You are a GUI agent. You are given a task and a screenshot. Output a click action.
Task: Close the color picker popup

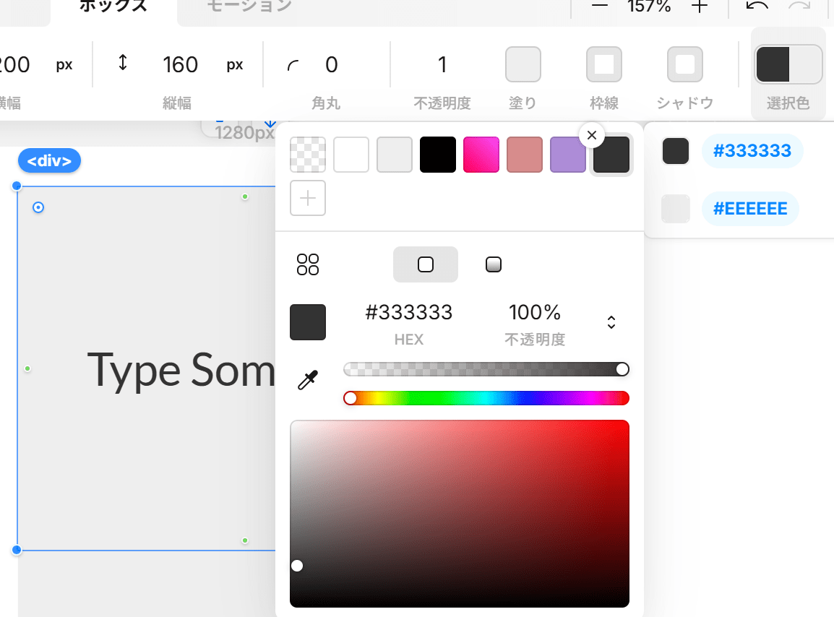591,135
